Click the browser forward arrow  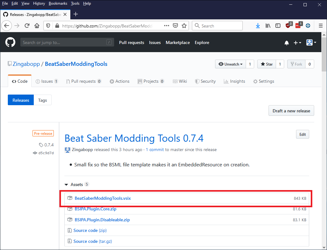coord(17,26)
